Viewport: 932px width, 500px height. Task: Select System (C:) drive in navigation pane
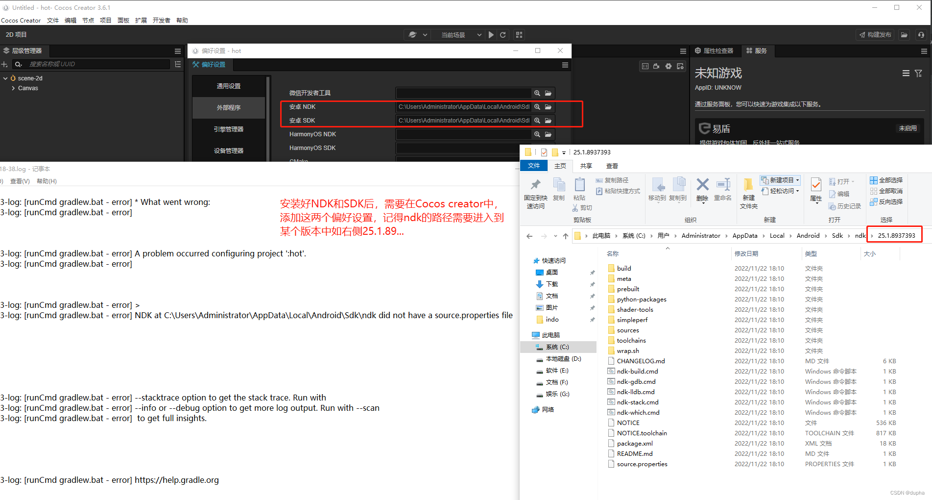[x=557, y=347]
